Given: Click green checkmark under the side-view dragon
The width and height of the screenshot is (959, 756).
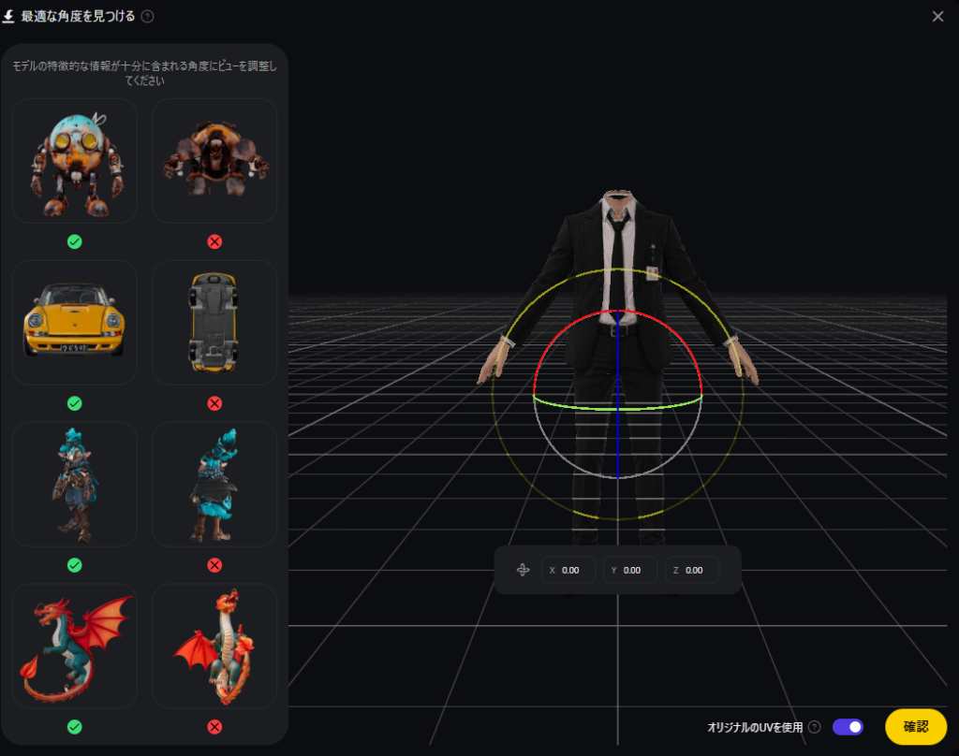Looking at the screenshot, I should (75, 727).
